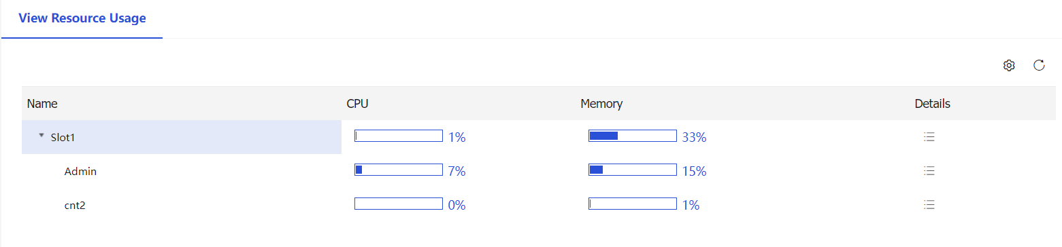The width and height of the screenshot is (1062, 247).
Task: Click the Slot1 CPU usage bar
Action: coord(399,136)
